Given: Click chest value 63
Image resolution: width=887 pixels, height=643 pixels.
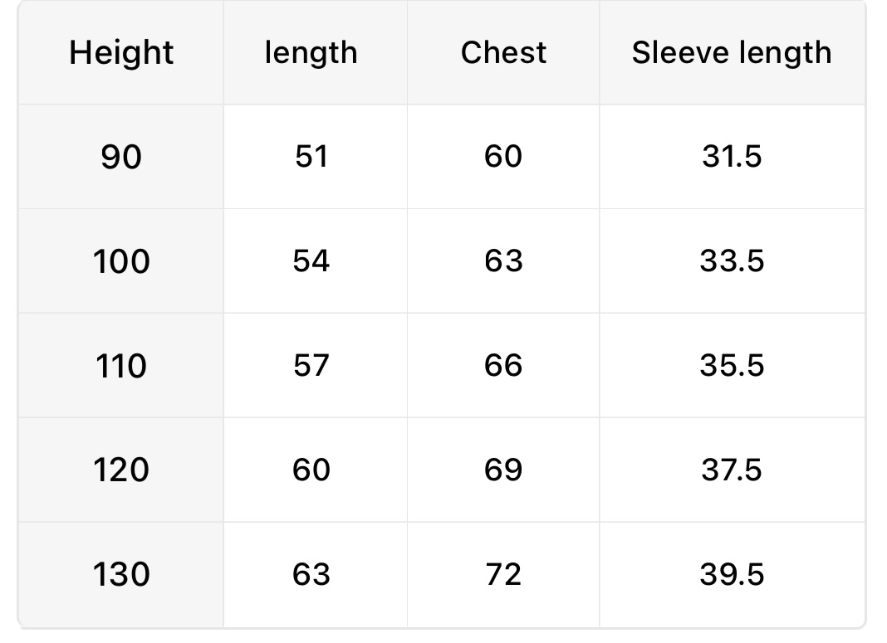Looking at the screenshot, I should point(503,261).
